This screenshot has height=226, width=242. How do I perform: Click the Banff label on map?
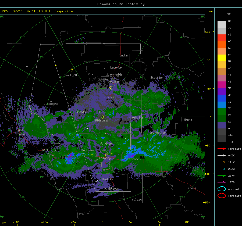pos(44,150)
